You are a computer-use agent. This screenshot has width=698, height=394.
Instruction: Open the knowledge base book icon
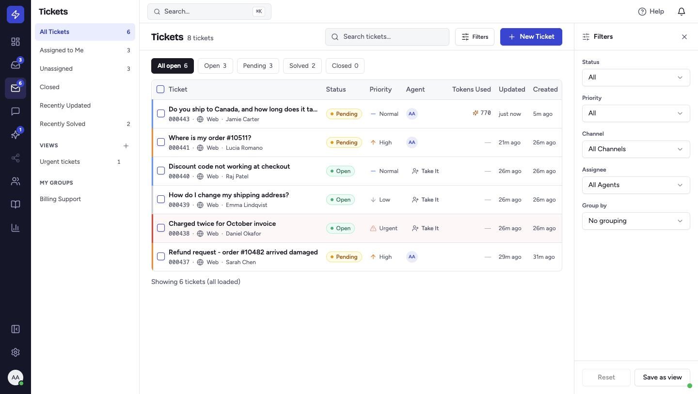point(16,205)
